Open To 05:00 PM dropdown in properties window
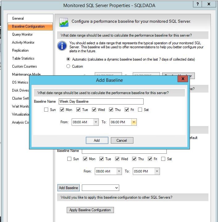 point(157,171)
